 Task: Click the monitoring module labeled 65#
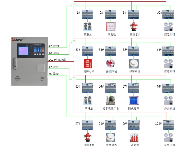87,88
